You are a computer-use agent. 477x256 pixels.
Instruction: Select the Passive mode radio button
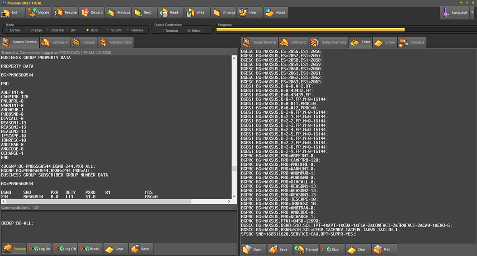click(128, 30)
